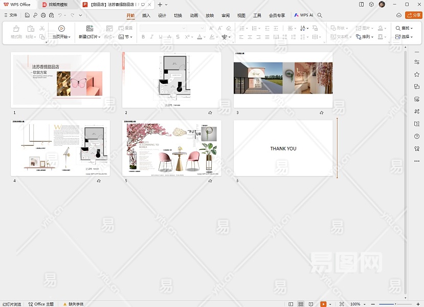The height and width of the screenshot is (307, 424).
Task: Click the save icon in quick access toolbar
Action: [27, 15]
